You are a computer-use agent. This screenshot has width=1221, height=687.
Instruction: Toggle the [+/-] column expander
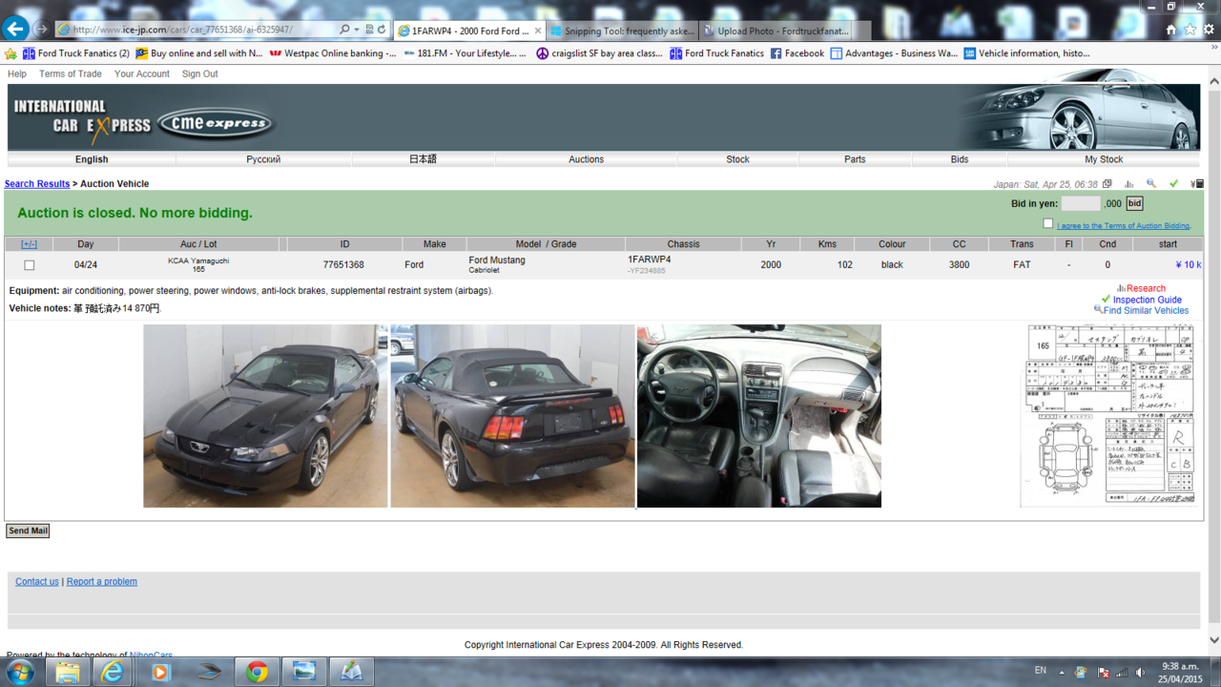tap(29, 244)
